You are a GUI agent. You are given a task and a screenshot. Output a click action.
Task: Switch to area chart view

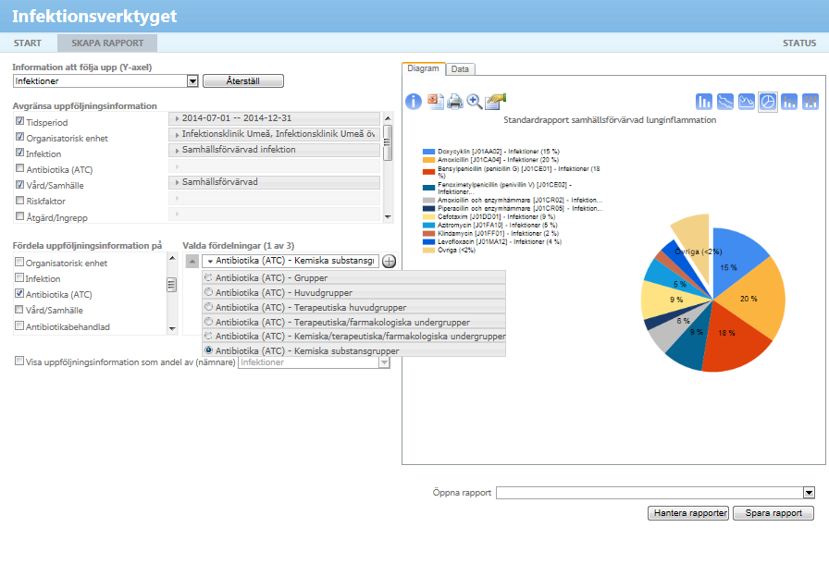point(746,102)
